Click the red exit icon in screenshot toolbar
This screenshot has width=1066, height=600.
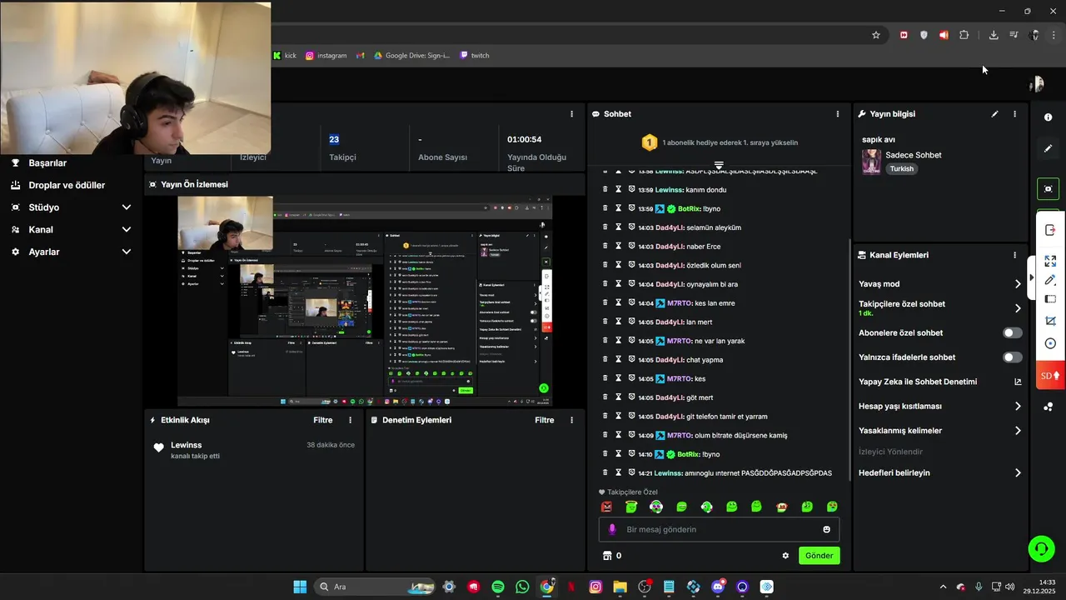(1050, 230)
